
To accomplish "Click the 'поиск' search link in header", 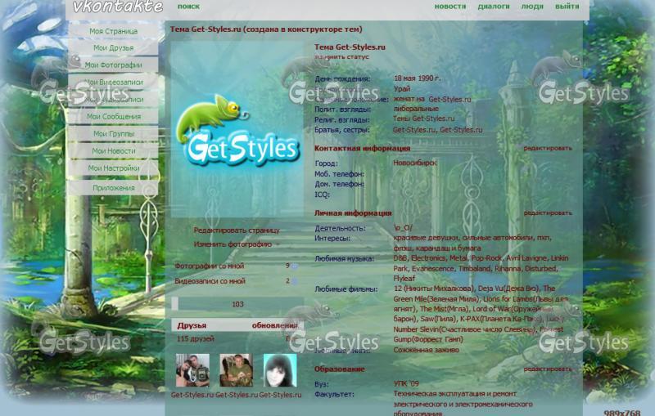I will click(x=188, y=7).
